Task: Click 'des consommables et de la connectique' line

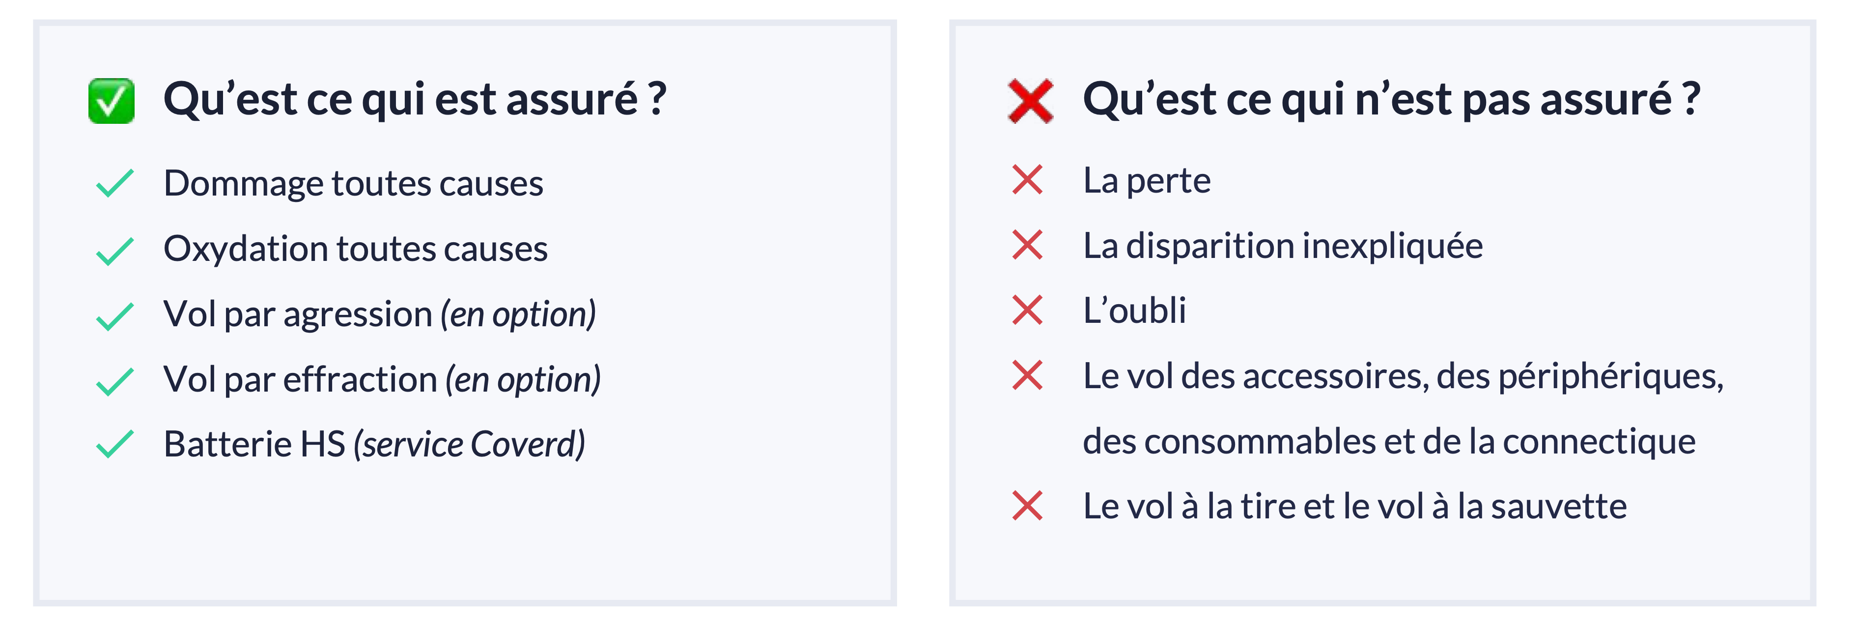Action: [1390, 441]
